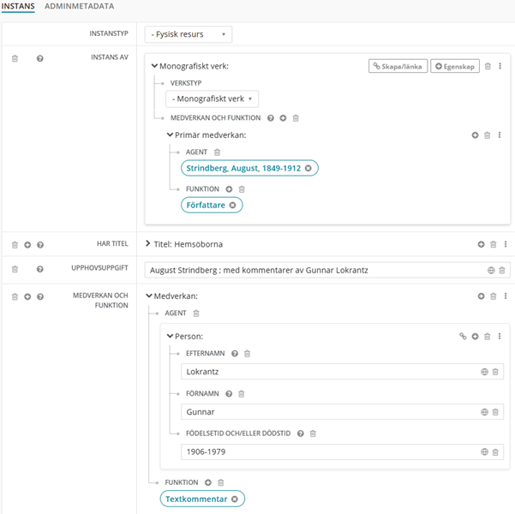Open the Strindberg, August, 1849-1912 link
Image resolution: width=515 pixels, height=514 pixels.
[x=243, y=168]
